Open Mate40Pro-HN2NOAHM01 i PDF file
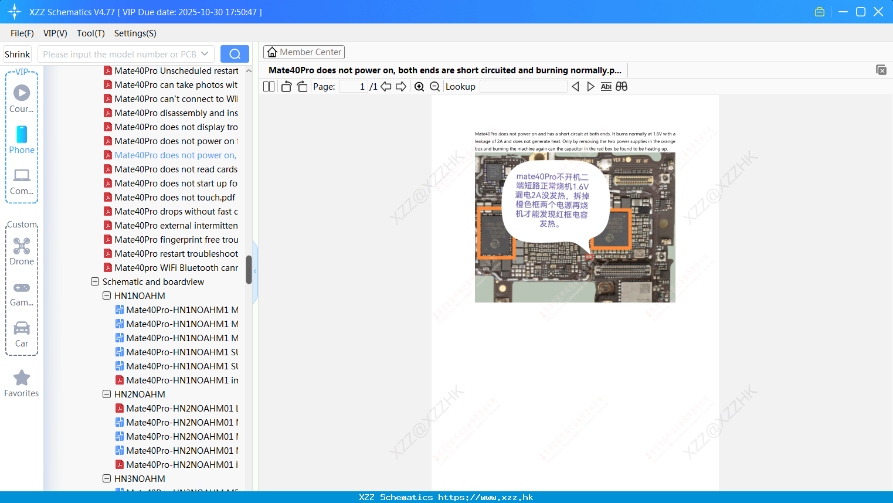 click(176, 464)
